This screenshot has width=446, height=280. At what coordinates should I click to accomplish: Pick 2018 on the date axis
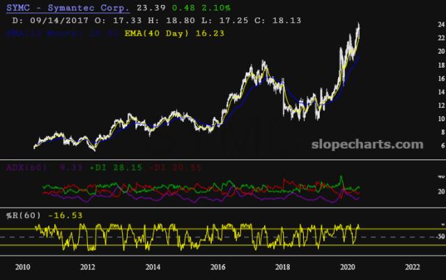coord(283,267)
